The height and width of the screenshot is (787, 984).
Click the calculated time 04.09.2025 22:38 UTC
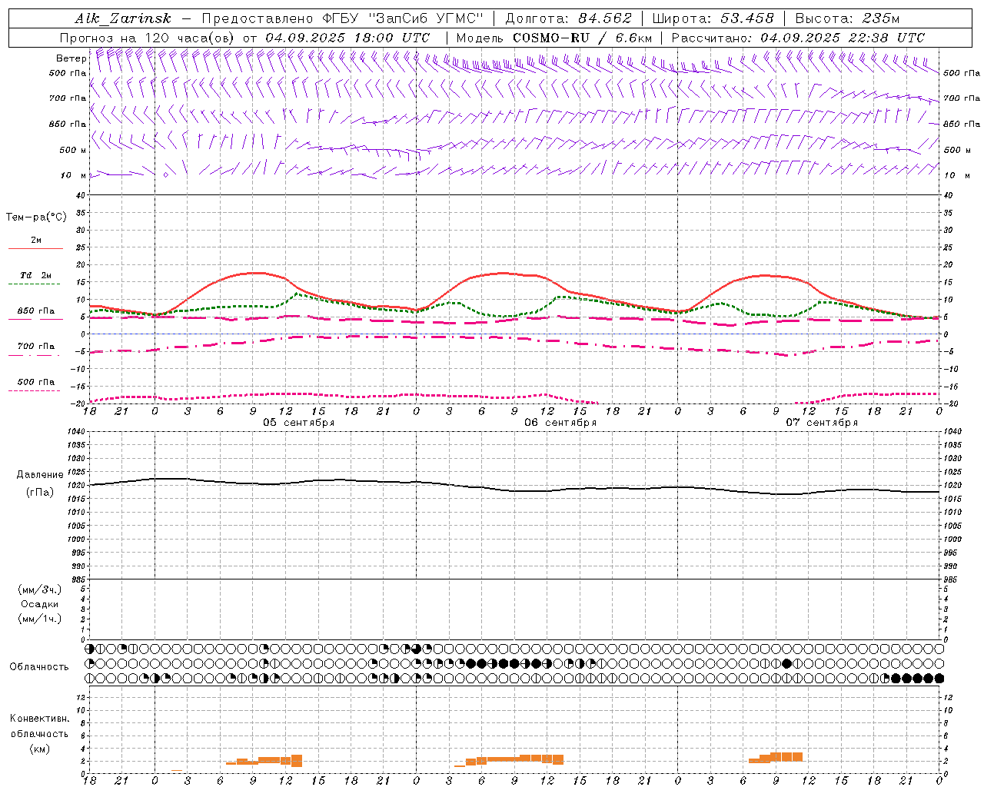tap(843, 38)
